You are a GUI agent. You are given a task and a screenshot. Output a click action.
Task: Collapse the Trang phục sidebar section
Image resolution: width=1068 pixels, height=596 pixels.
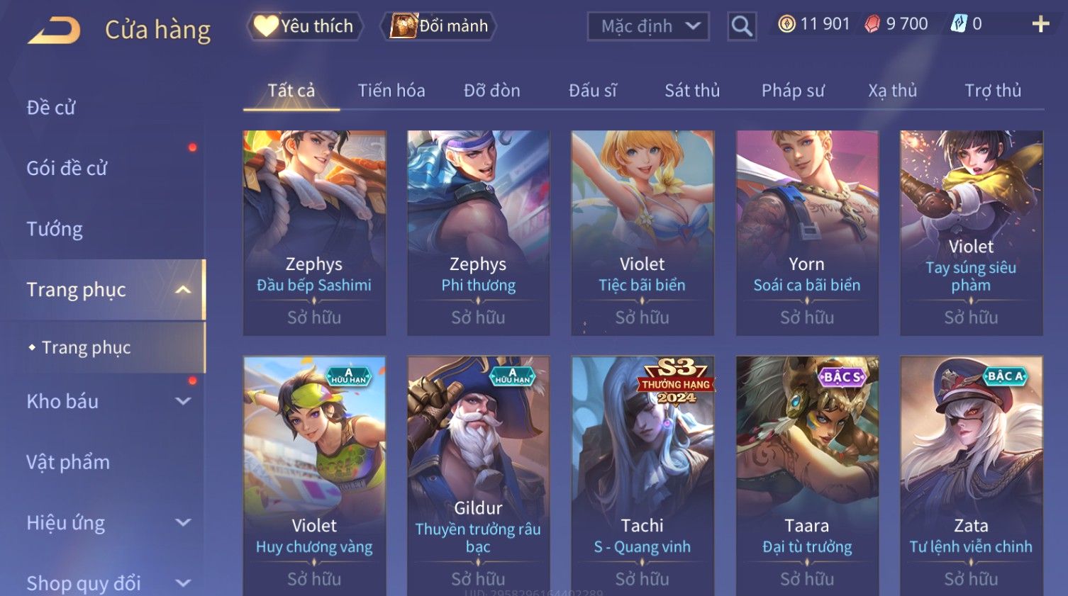(183, 290)
